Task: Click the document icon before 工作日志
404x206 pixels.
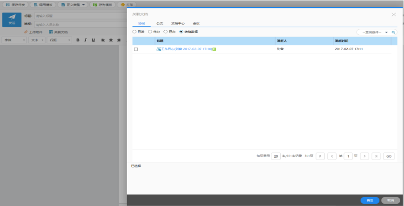Action: (159, 49)
